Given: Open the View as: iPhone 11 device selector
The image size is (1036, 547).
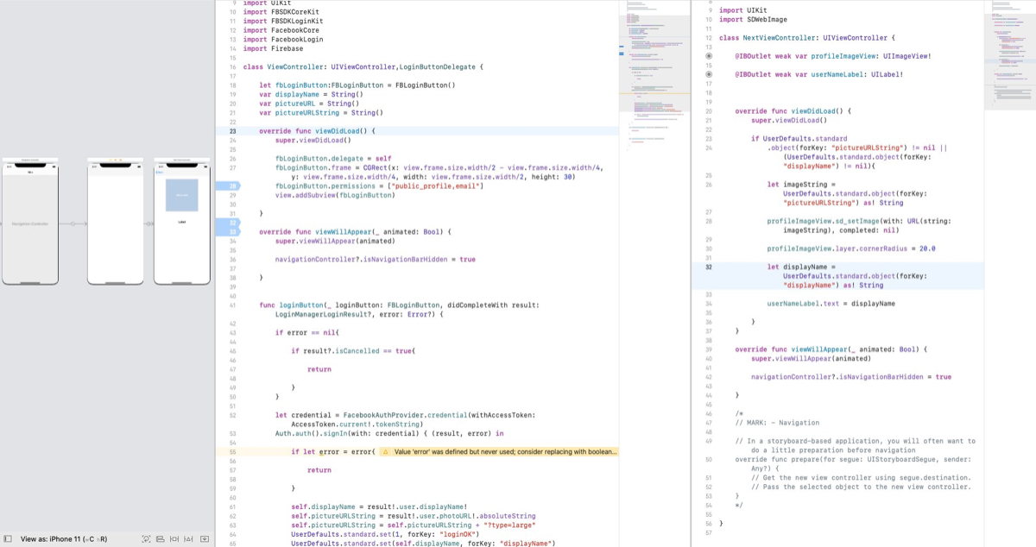Looking at the screenshot, I should tap(64, 538).
